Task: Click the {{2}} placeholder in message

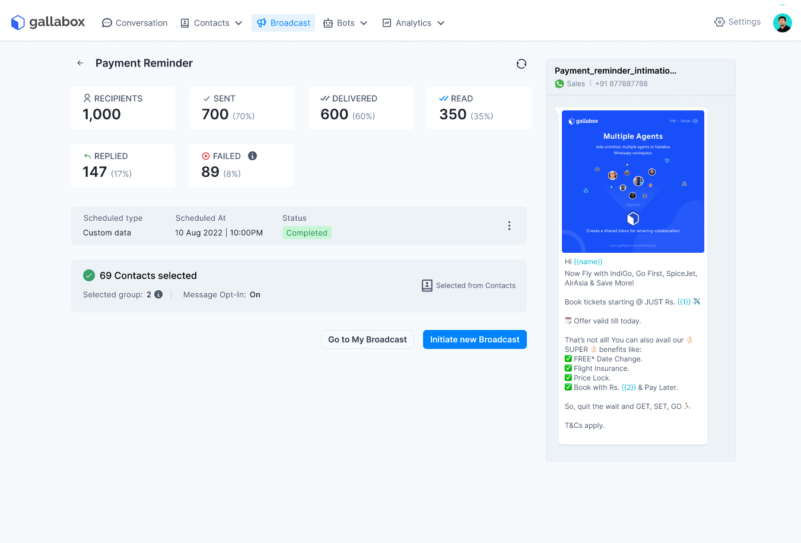Action: pyautogui.click(x=628, y=388)
